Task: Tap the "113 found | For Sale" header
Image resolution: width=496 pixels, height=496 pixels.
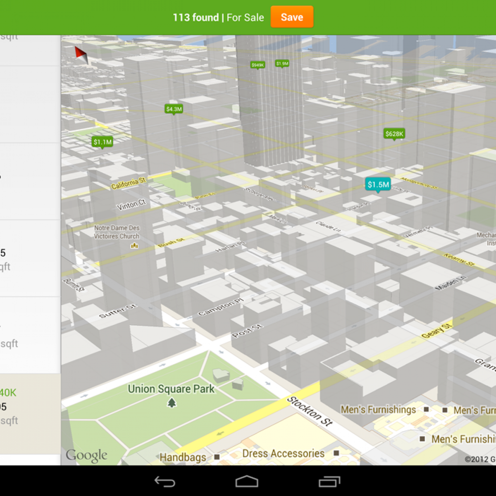Action: pyautogui.click(x=218, y=17)
